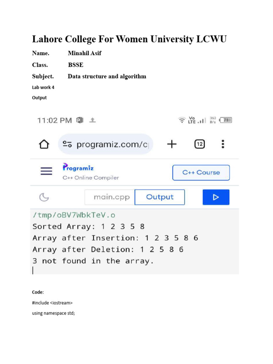The width and height of the screenshot is (273, 364).
Task: Tap the browser Home icon
Action: 44,144
